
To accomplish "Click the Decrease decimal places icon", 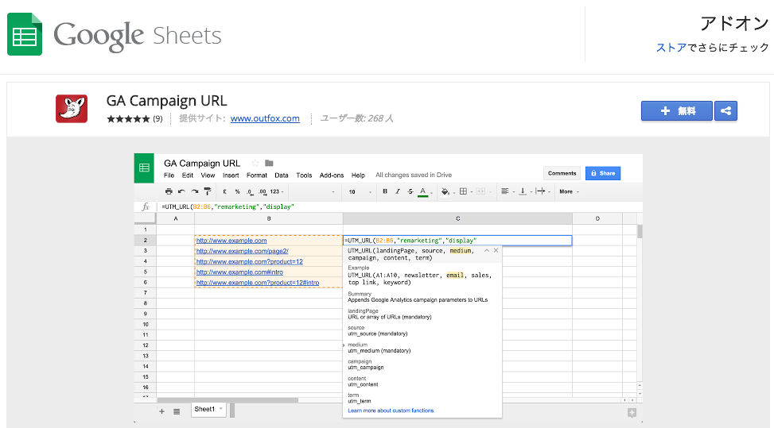I will pyautogui.click(x=250, y=191).
